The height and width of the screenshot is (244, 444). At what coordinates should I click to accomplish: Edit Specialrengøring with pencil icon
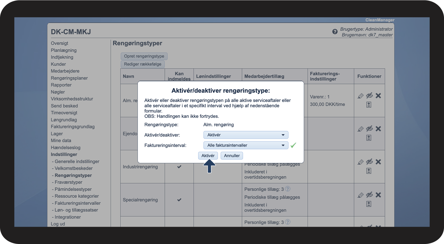tap(361, 195)
